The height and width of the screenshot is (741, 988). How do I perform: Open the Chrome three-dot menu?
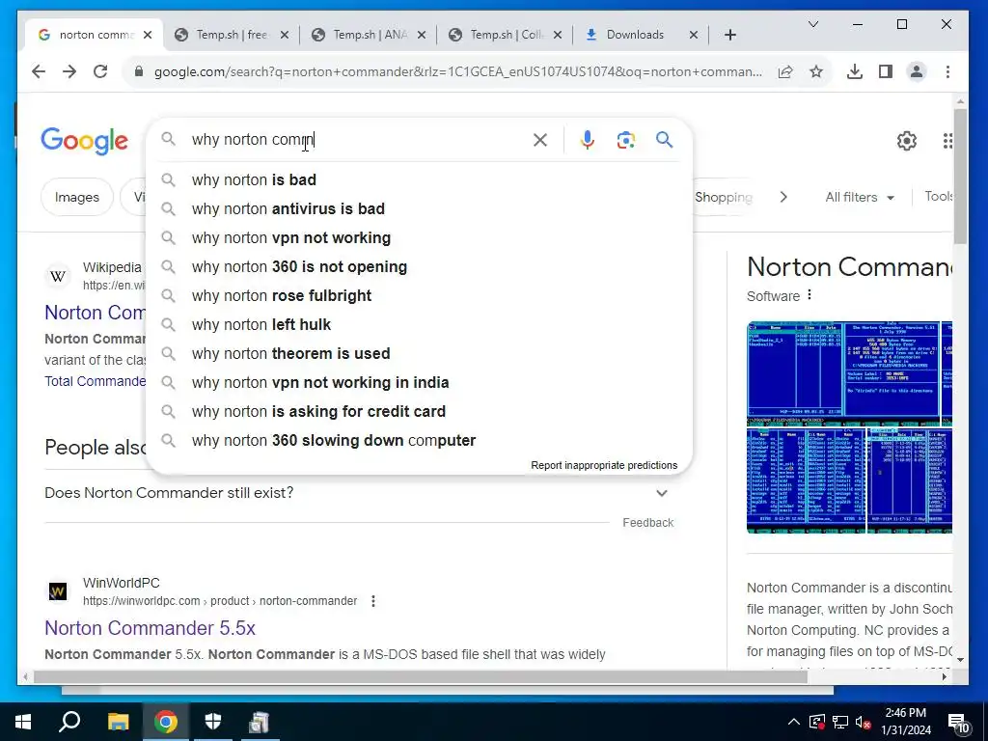point(947,71)
